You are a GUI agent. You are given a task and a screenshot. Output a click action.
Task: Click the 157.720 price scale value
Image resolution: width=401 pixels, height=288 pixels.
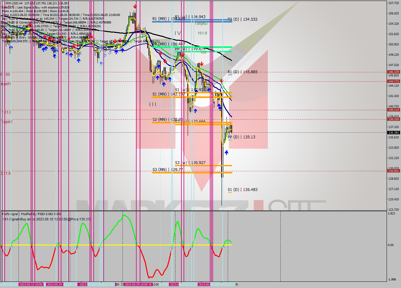pyautogui.click(x=394, y=3)
